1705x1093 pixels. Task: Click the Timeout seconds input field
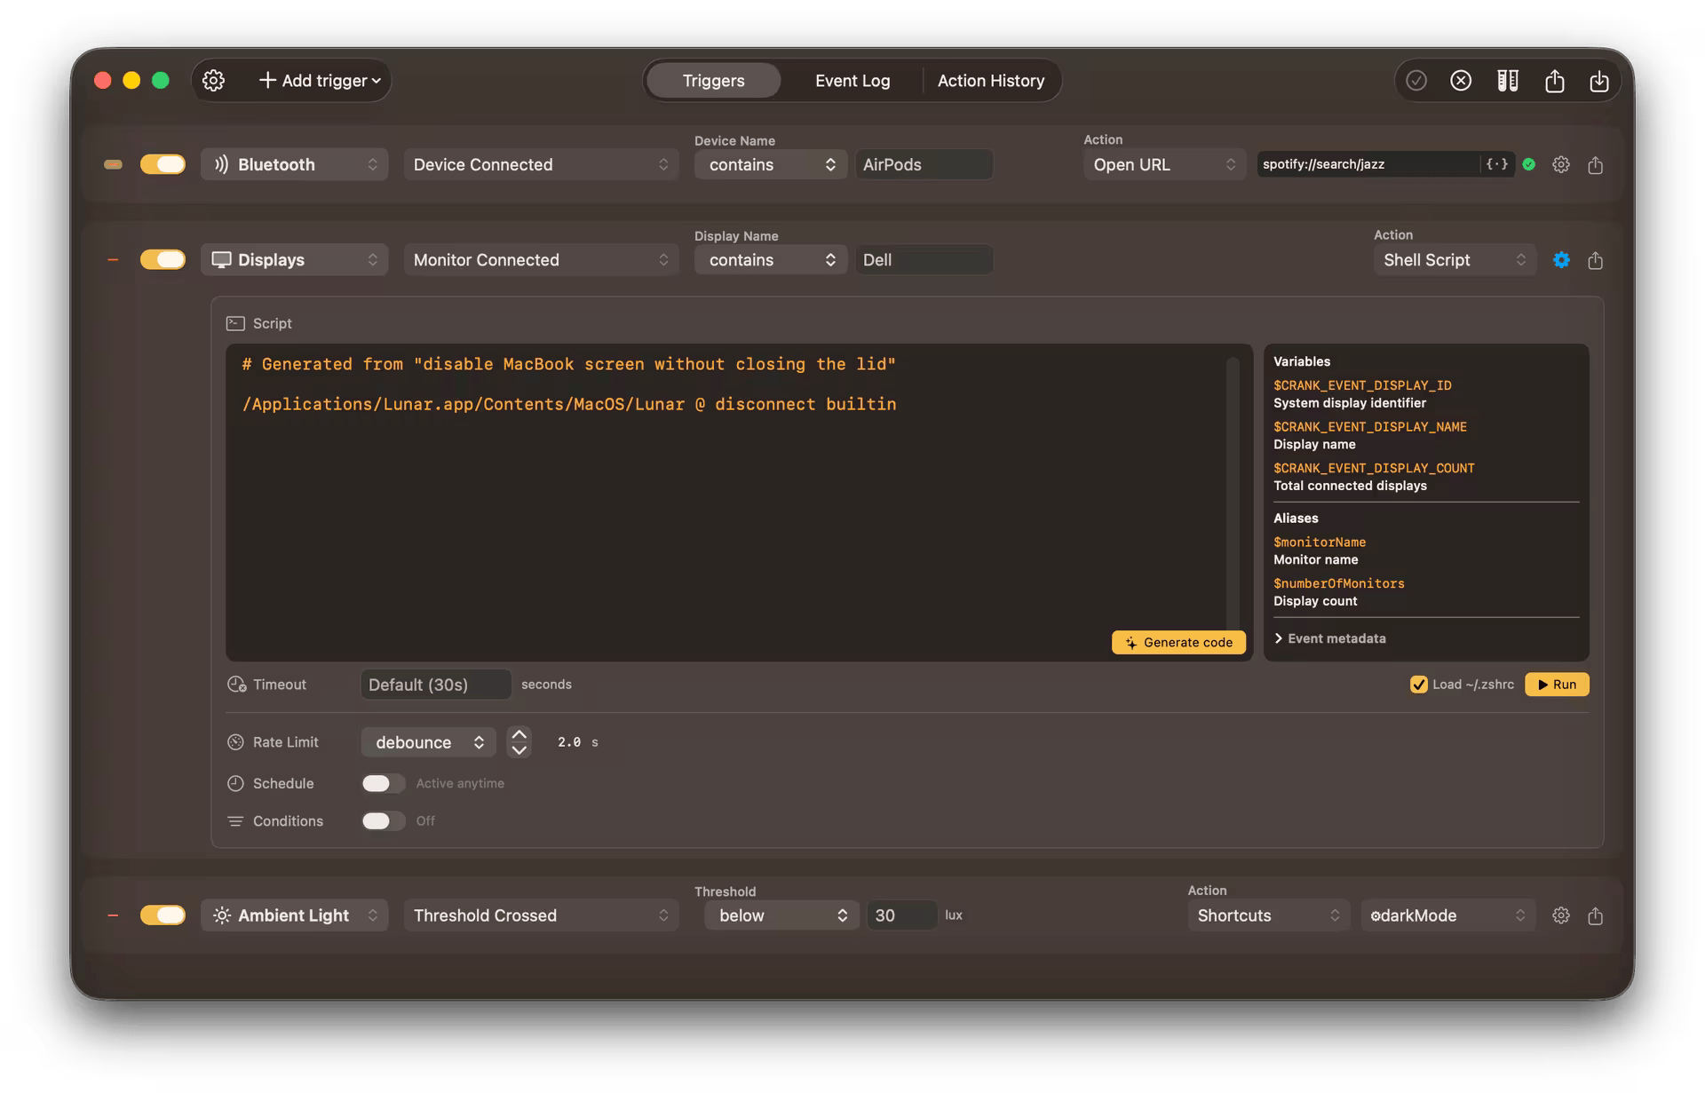(435, 685)
